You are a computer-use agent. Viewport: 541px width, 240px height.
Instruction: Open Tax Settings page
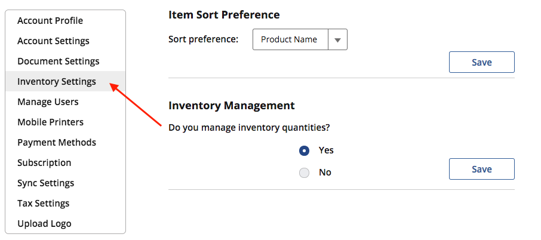[x=43, y=204]
